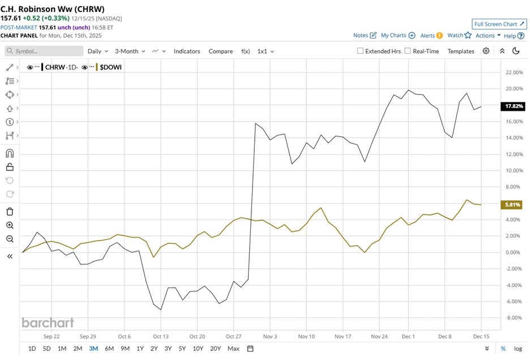
Task: Open the chart type line dropdown
Action: pos(159,51)
